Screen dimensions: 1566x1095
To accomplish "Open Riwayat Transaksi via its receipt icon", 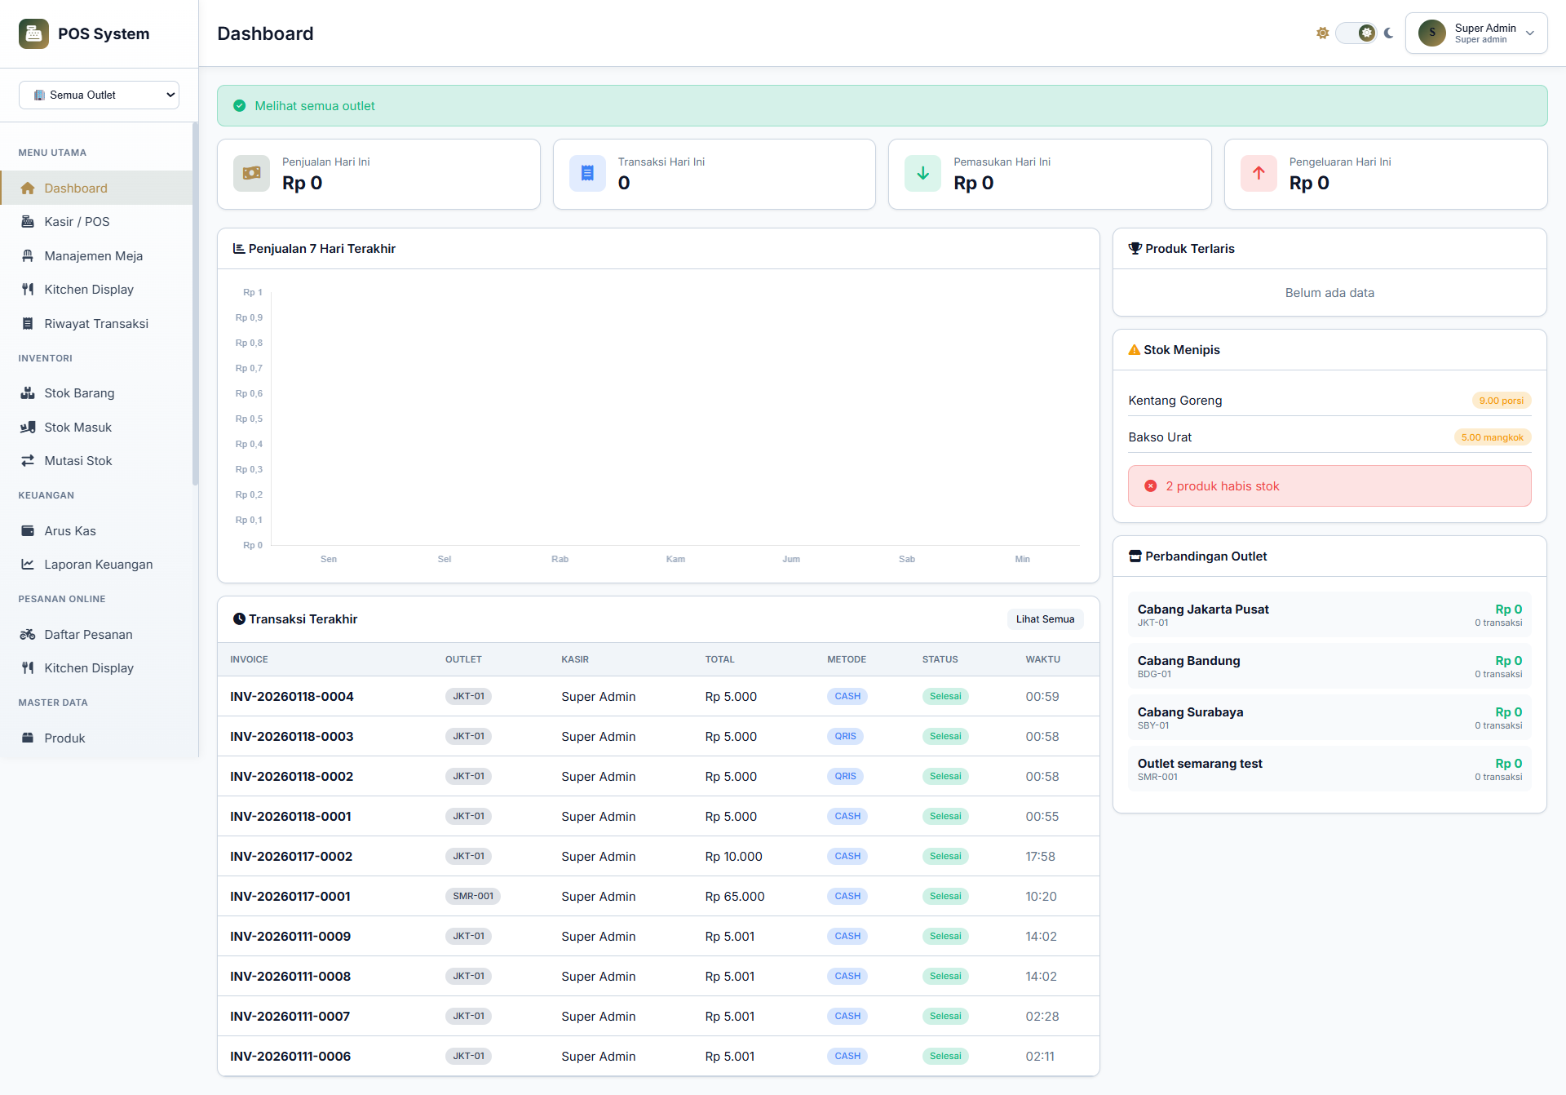I will tap(28, 323).
